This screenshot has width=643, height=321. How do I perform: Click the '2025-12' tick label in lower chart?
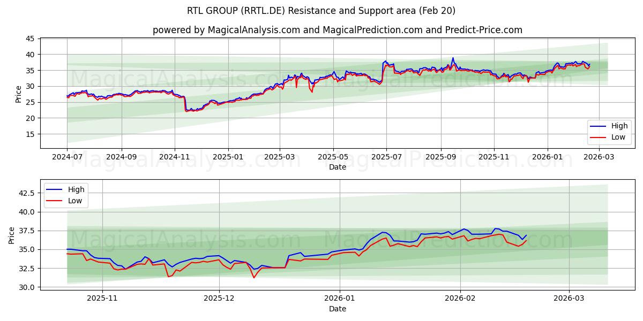click(x=220, y=299)
